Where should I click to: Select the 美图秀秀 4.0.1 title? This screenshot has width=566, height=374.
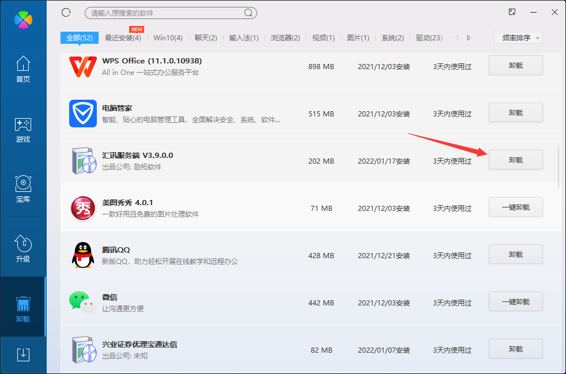(x=128, y=202)
